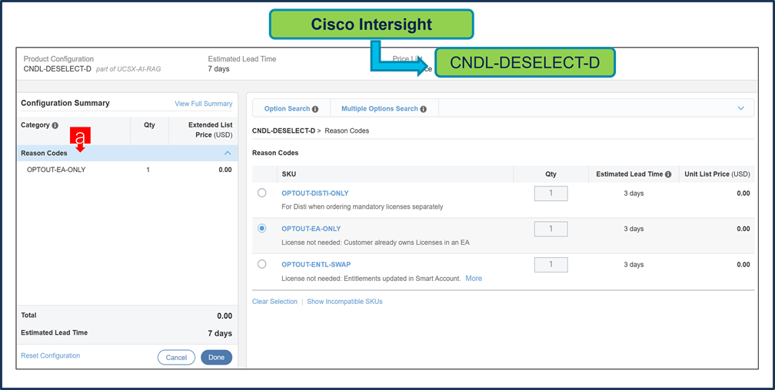
Task: Click the 'part of UCSX-AI-RAG' text
Action: tap(128, 69)
